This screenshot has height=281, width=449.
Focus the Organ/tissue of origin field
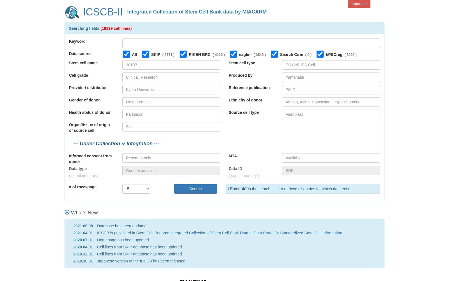point(171,127)
